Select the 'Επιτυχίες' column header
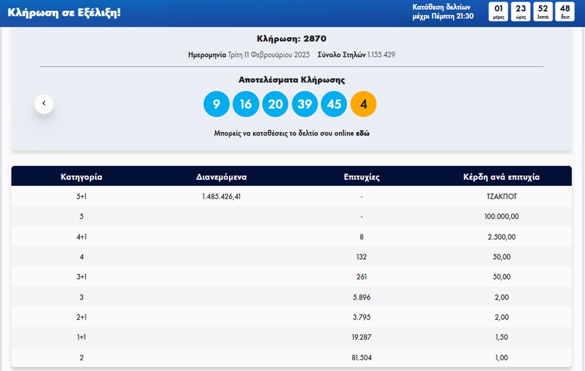Viewport: 585px width, 371px height. [362, 177]
